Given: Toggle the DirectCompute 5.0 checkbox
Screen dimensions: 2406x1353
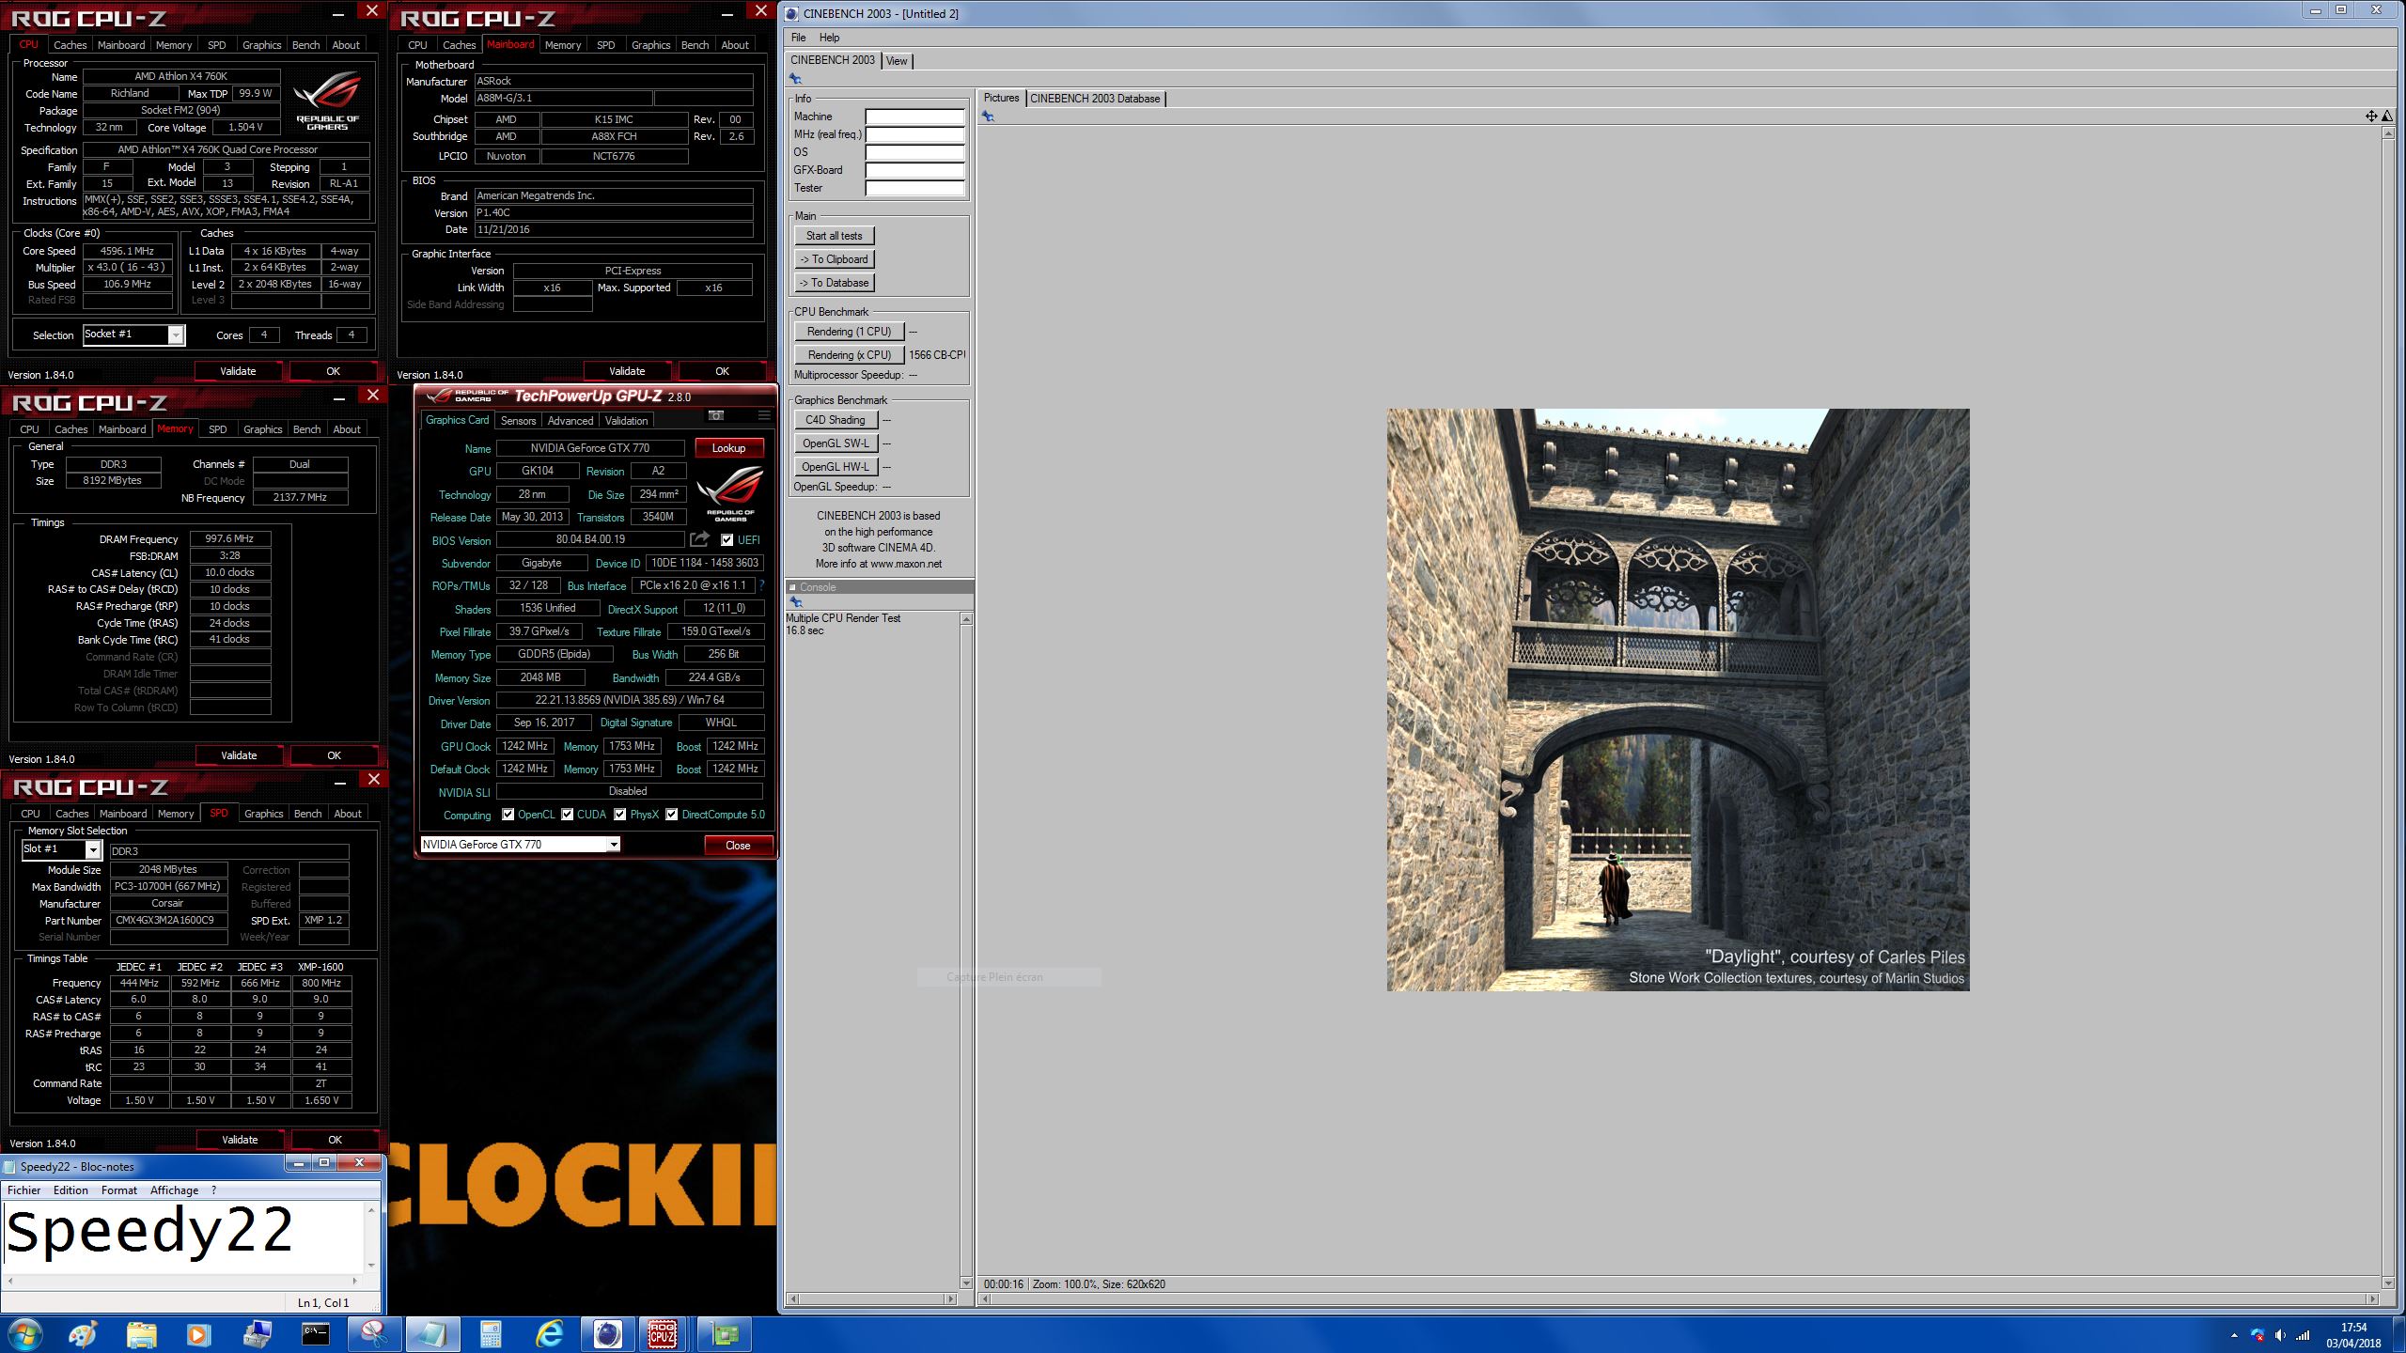Looking at the screenshot, I should tap(671, 815).
